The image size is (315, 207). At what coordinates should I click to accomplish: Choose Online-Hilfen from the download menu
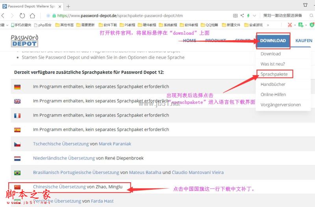click(x=273, y=94)
